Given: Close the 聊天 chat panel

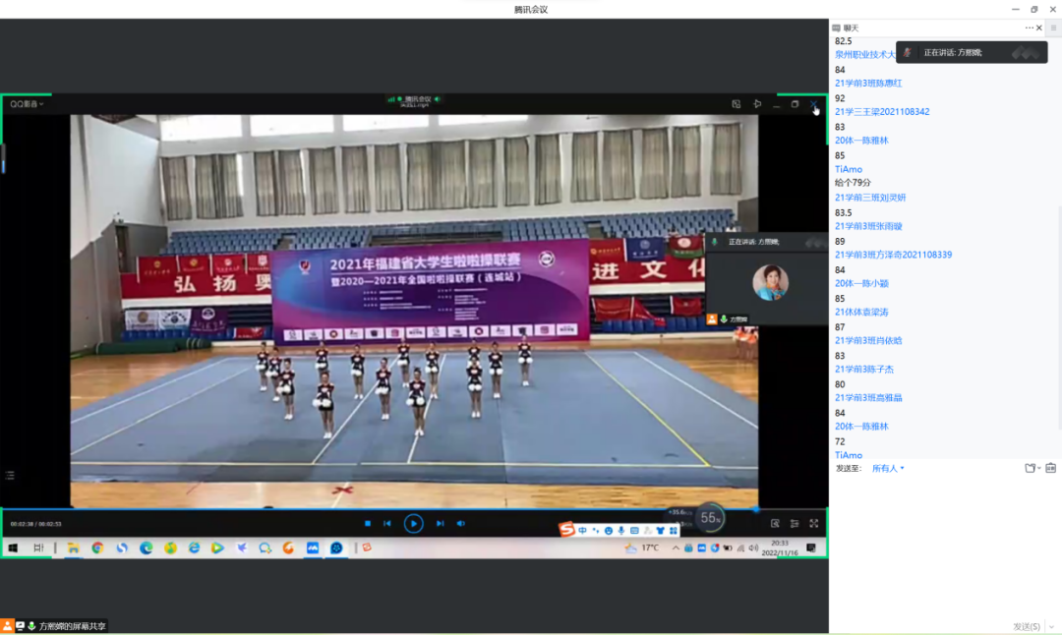Looking at the screenshot, I should pos(1040,28).
